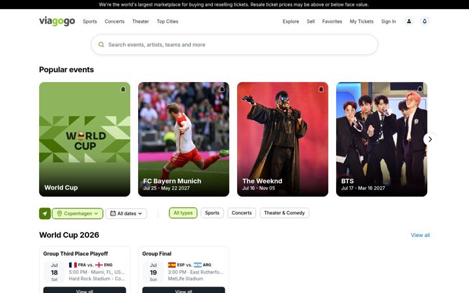This screenshot has width=469, height=293.
Task: Focus the search events input field
Action: (234, 44)
